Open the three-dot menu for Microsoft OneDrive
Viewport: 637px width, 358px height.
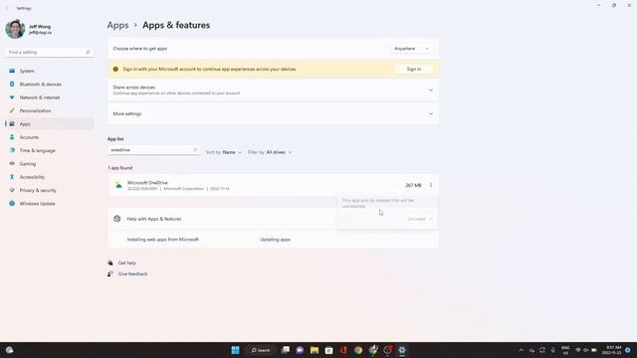[x=431, y=185]
